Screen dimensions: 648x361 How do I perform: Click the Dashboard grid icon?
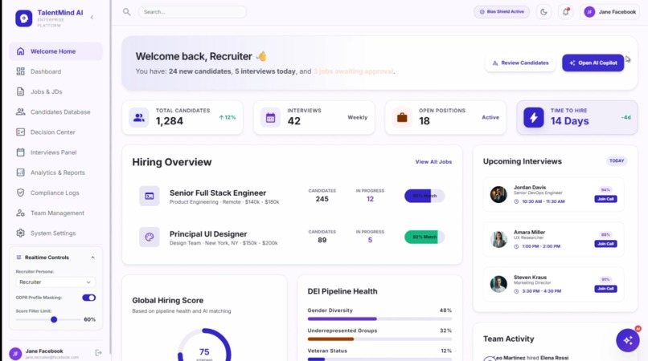point(20,71)
